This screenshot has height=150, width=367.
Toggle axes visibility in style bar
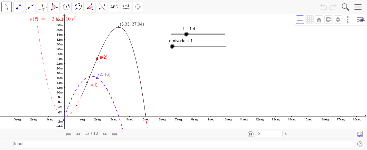coord(300,20)
